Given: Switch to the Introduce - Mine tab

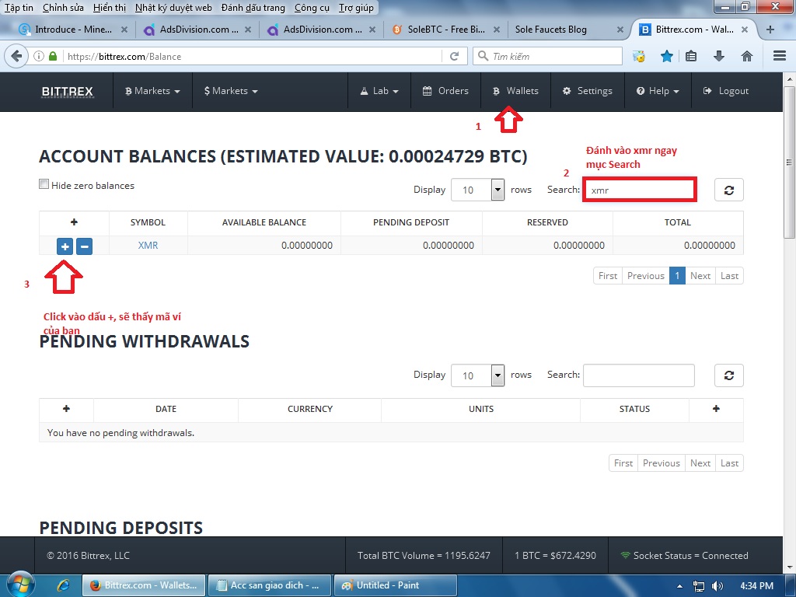Looking at the screenshot, I should click(x=73, y=30).
